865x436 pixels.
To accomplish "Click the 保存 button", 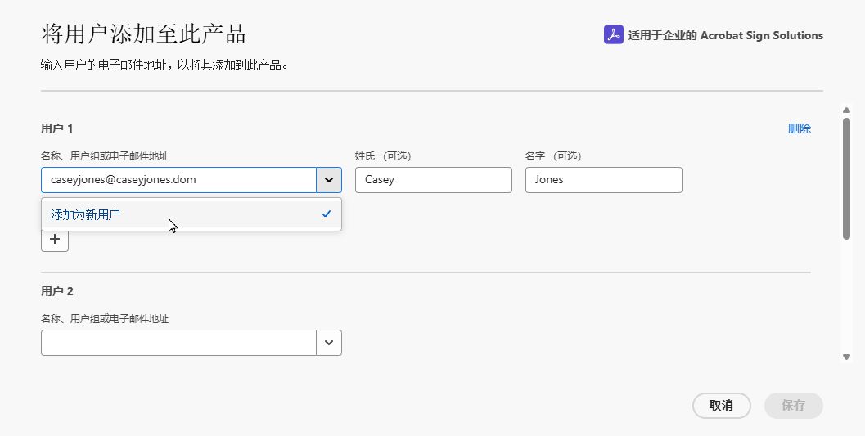I will [793, 406].
